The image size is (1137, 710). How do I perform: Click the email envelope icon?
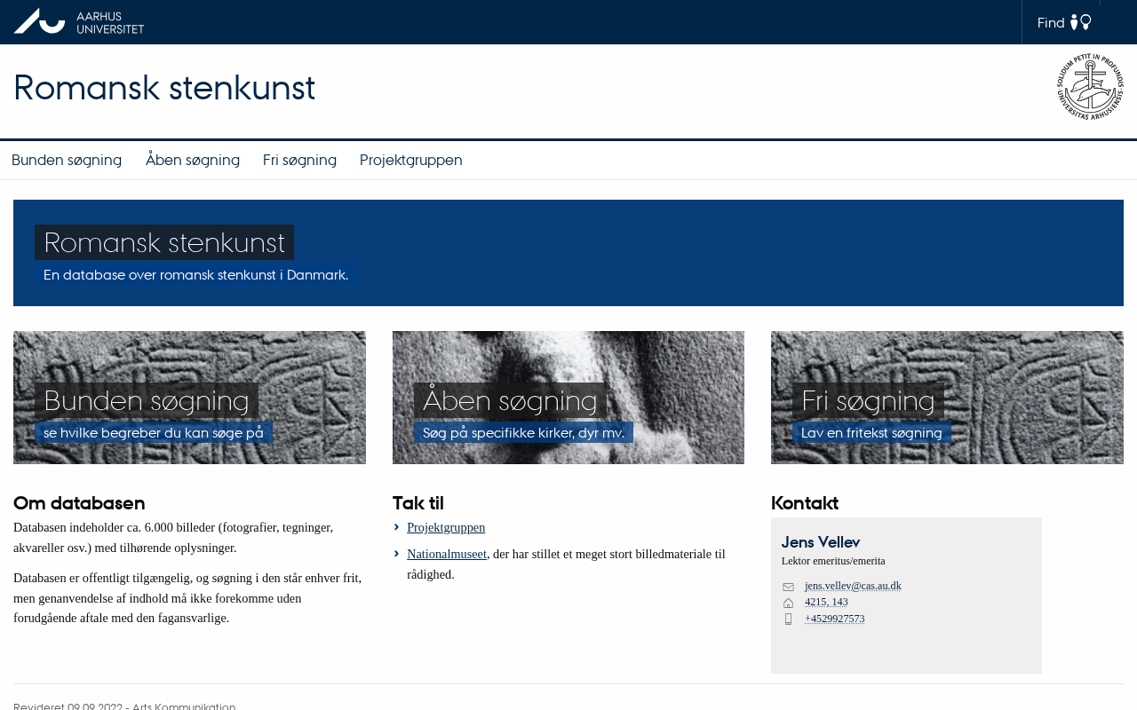[788, 587]
